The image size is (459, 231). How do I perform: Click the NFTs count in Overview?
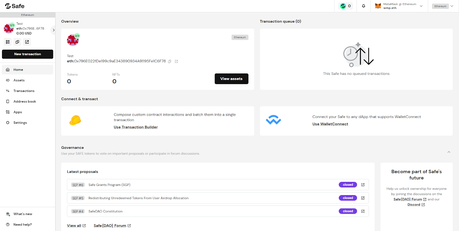[x=114, y=81]
